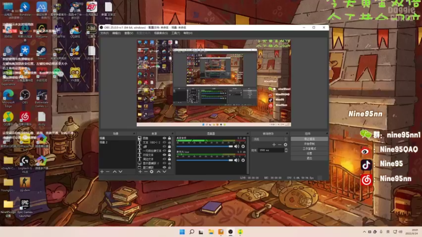422x237 pixels.
Task: Adjust transition duration stepper arrows
Action: coord(286,150)
